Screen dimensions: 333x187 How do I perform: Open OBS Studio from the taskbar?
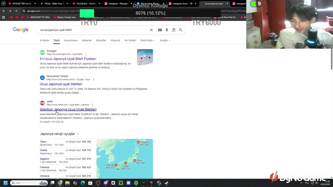pos(98,183)
